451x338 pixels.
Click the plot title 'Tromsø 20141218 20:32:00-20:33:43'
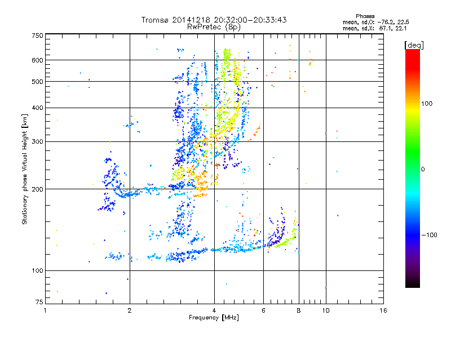point(214,20)
